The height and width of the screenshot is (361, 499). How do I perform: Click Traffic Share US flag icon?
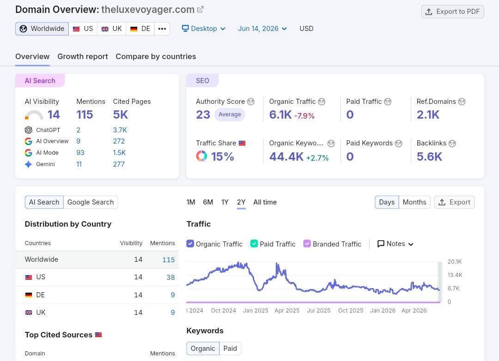tap(242, 143)
